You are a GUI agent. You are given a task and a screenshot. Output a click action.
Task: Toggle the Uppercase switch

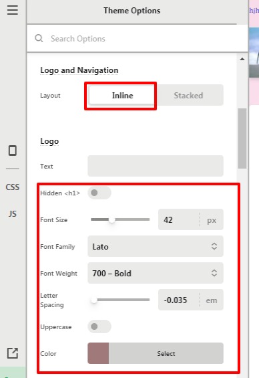tap(99, 326)
